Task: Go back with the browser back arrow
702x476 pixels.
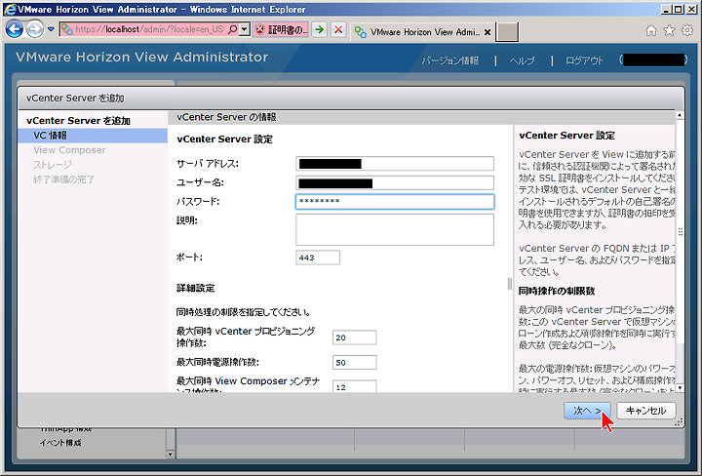Action: (x=15, y=29)
